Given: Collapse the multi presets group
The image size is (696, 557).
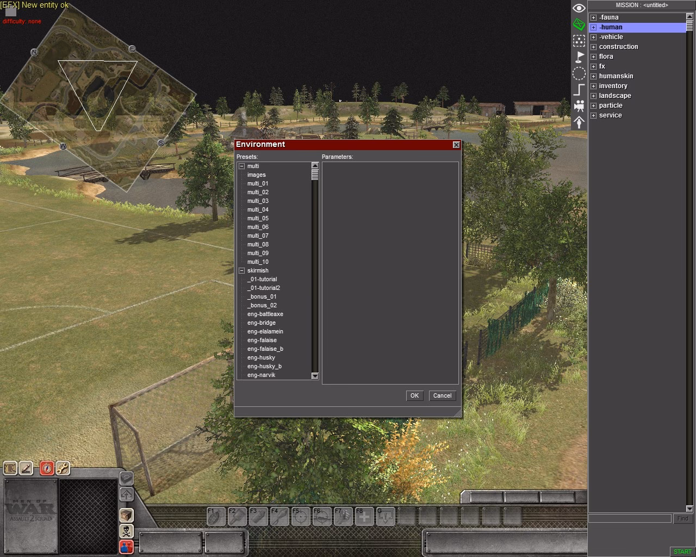Looking at the screenshot, I should [241, 166].
